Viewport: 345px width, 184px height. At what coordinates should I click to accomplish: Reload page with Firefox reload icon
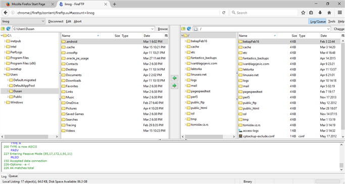click(x=224, y=13)
